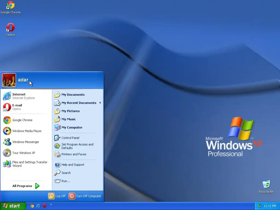Open Windows Media Player icon
This screenshot has height=210, width=280.
pyautogui.click(x=7, y=131)
